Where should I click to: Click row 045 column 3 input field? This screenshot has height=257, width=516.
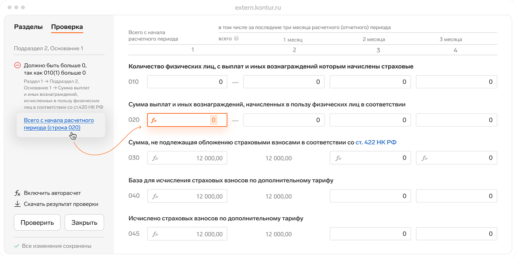[370, 234]
